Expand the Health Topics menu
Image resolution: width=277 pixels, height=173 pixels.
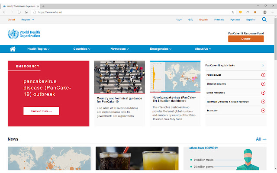point(39,49)
